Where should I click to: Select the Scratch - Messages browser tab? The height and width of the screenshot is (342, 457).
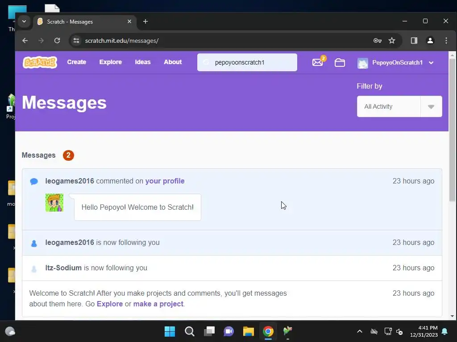[x=84, y=22]
